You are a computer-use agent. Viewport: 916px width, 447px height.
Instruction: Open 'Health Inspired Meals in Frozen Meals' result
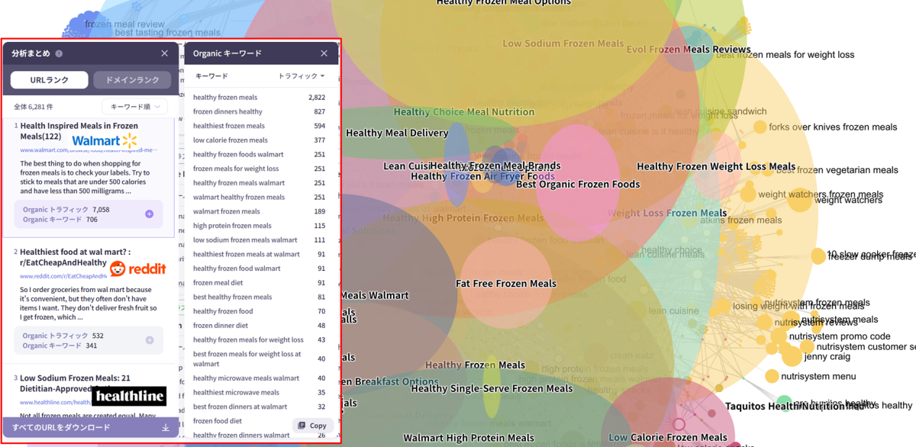(79, 131)
